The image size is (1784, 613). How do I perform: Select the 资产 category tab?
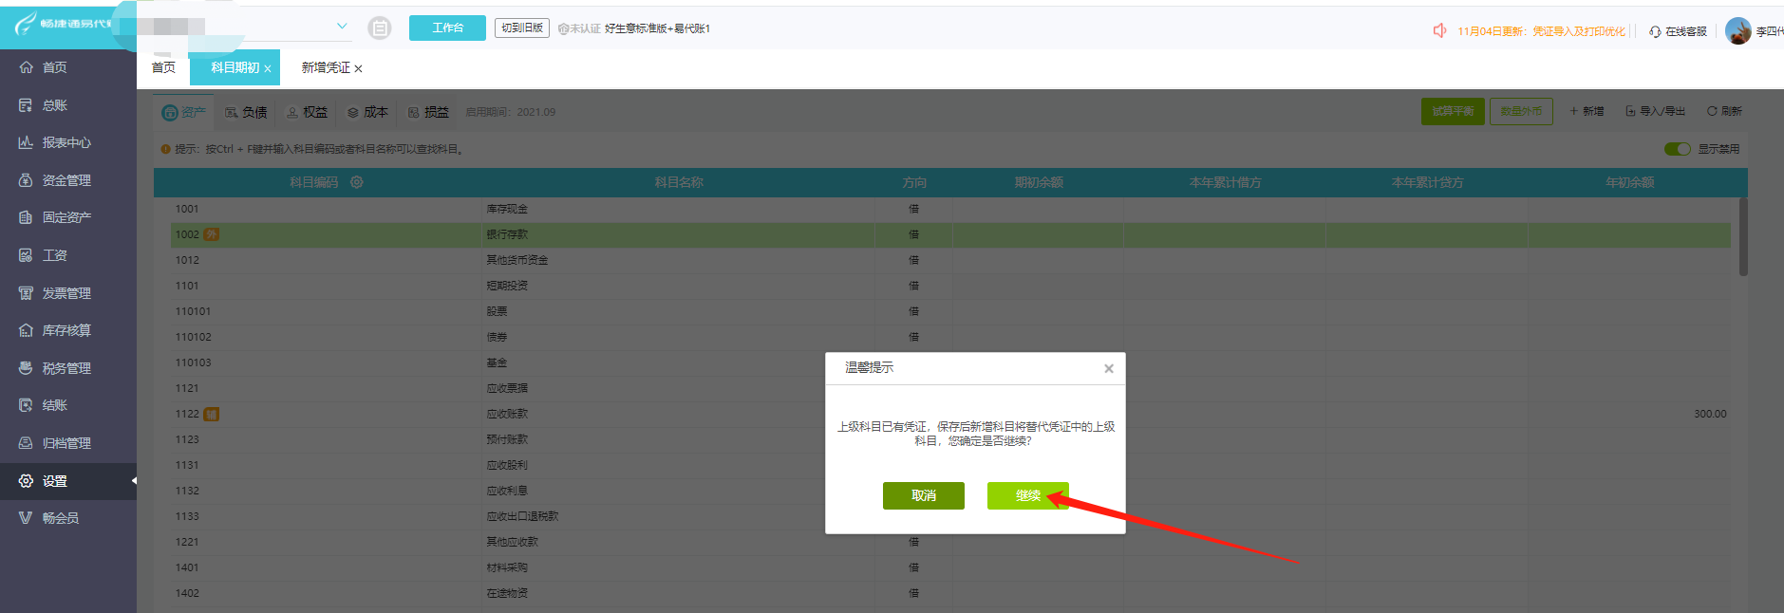184,112
